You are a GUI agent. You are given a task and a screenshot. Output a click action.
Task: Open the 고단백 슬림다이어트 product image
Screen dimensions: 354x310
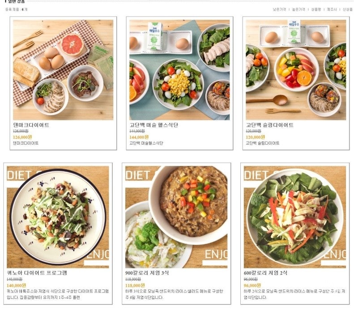296,70
